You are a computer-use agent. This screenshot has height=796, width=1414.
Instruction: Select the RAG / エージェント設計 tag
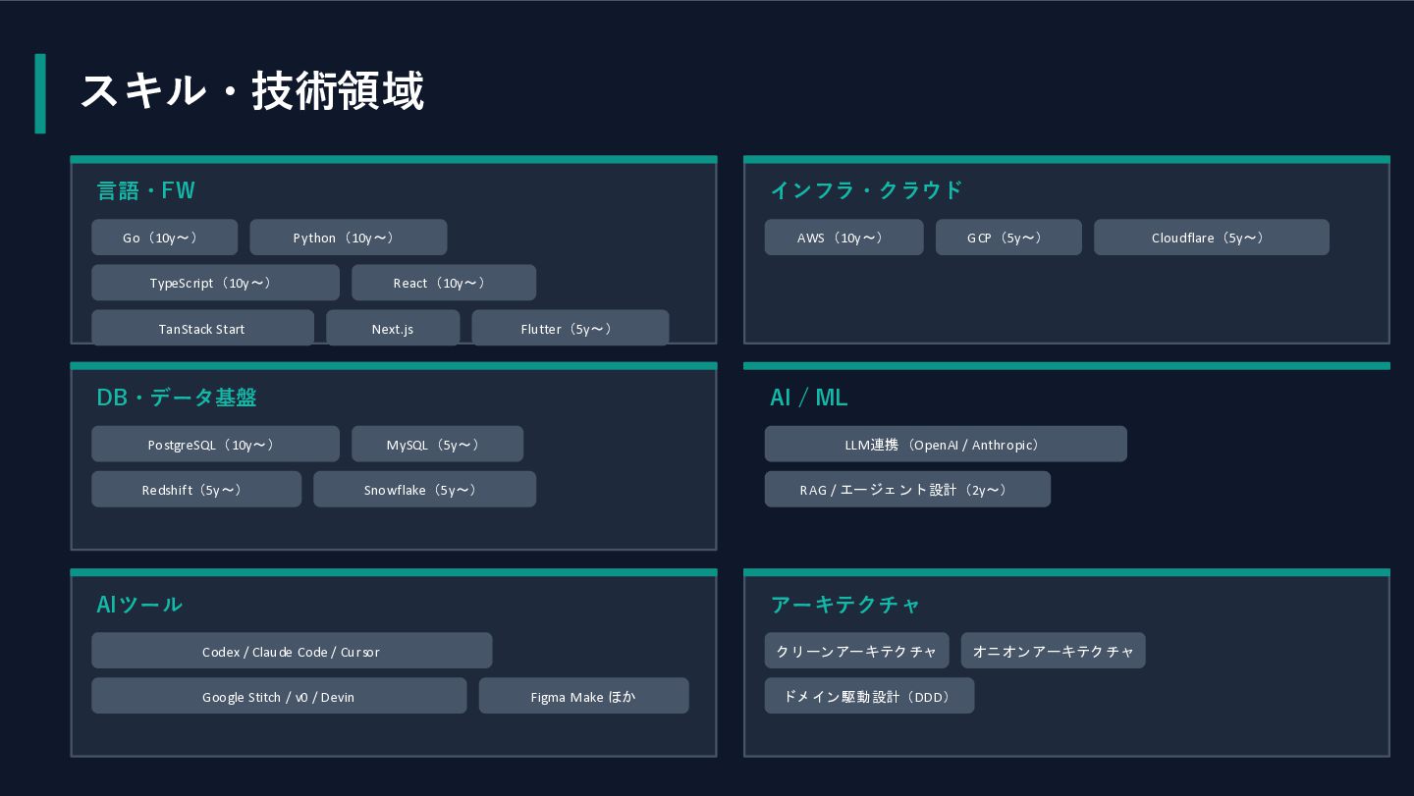click(906, 489)
